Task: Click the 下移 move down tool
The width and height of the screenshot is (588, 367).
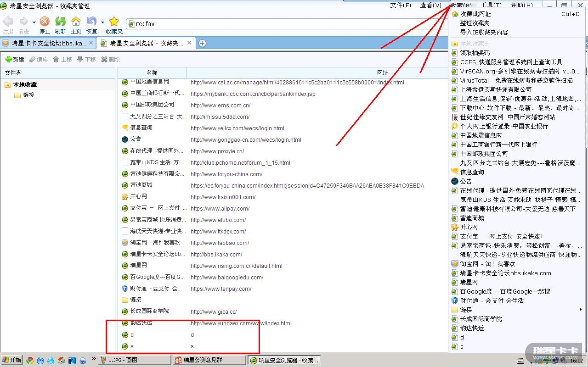Action: click(x=86, y=59)
